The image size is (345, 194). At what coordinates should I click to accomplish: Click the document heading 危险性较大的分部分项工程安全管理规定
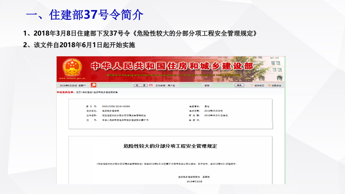(170, 146)
